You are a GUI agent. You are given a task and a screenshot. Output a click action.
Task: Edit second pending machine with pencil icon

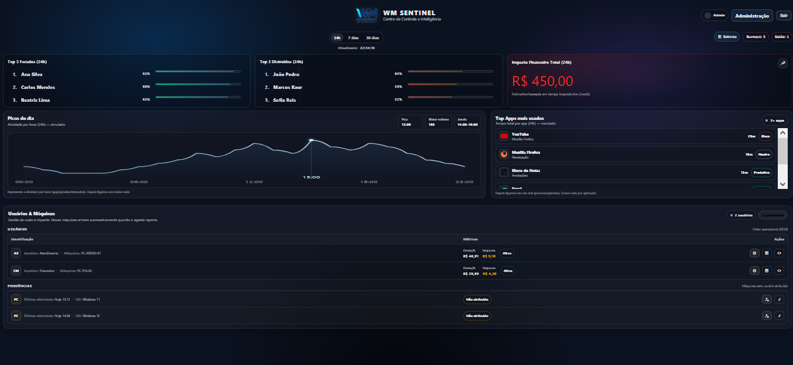pos(779,315)
